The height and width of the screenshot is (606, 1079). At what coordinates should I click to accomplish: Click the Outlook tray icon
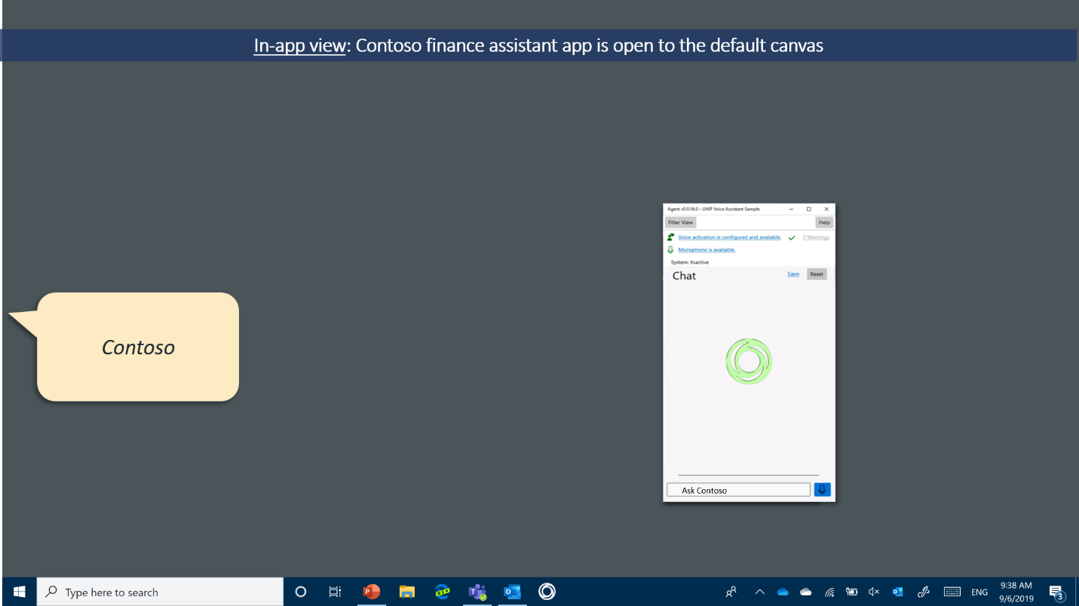(897, 592)
